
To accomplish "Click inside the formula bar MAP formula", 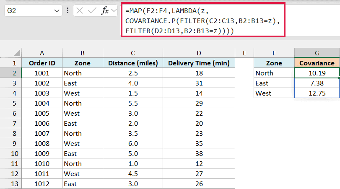I will (203, 21).
